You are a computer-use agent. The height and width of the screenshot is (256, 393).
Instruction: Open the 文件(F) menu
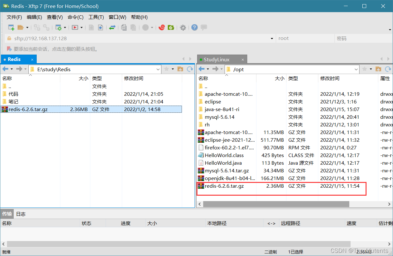point(14,17)
